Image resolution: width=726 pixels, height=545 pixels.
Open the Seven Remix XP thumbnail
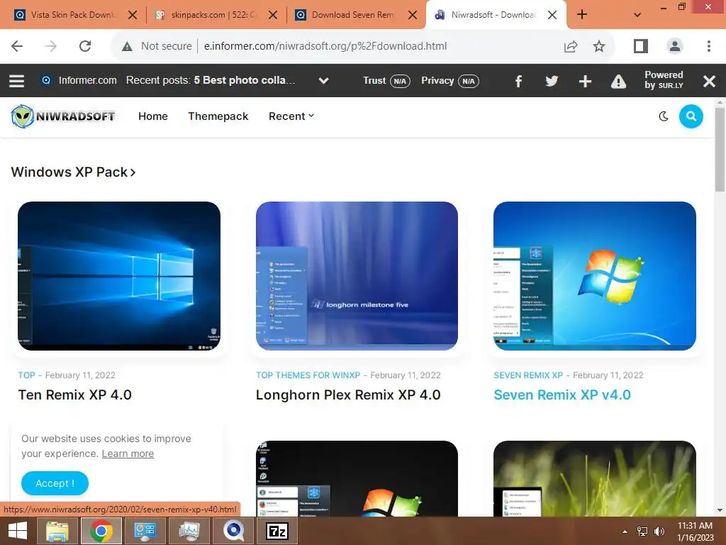pos(595,276)
